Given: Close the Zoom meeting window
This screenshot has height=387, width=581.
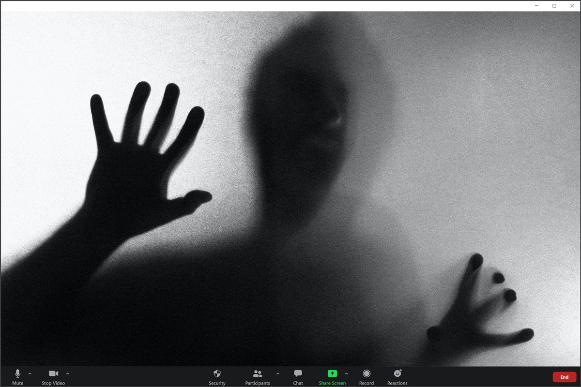Looking at the screenshot, I should pyautogui.click(x=572, y=6).
